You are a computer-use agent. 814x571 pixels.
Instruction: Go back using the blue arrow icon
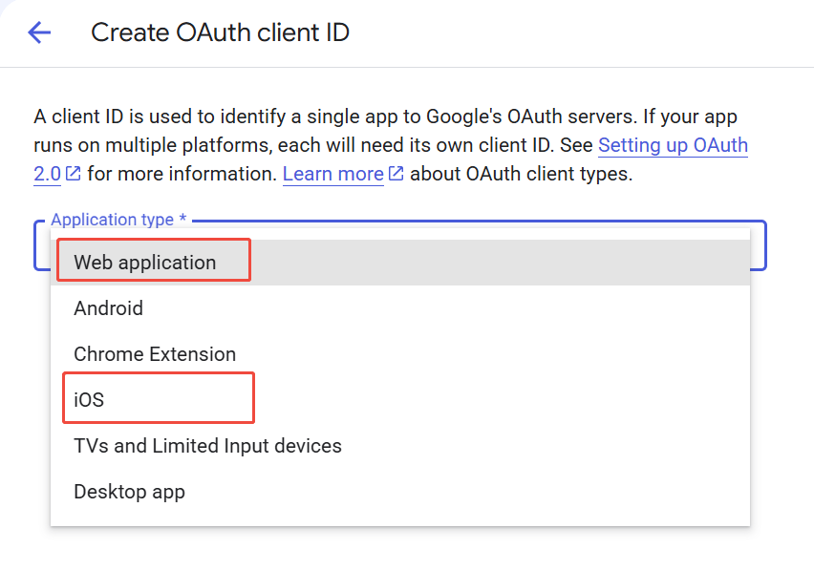[x=39, y=32]
